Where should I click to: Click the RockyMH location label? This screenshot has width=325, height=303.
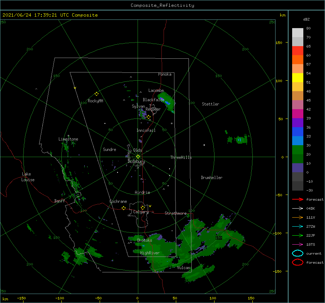(95, 101)
